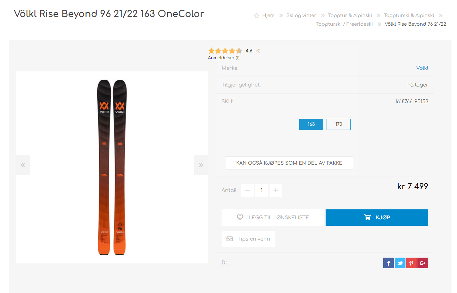Select ski length 163
The image size is (457, 293).
point(311,124)
